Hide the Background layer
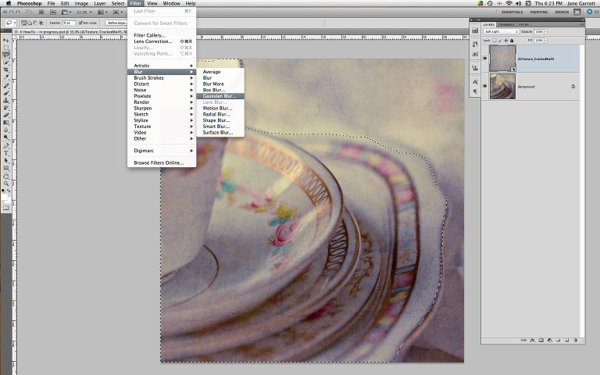 (485, 86)
